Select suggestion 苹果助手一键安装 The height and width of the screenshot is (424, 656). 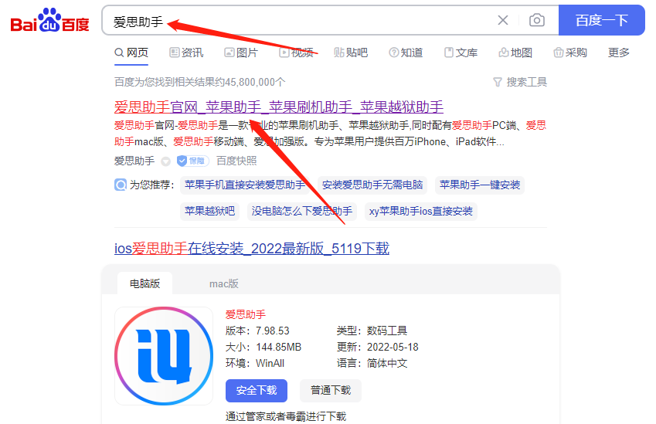[x=480, y=185]
